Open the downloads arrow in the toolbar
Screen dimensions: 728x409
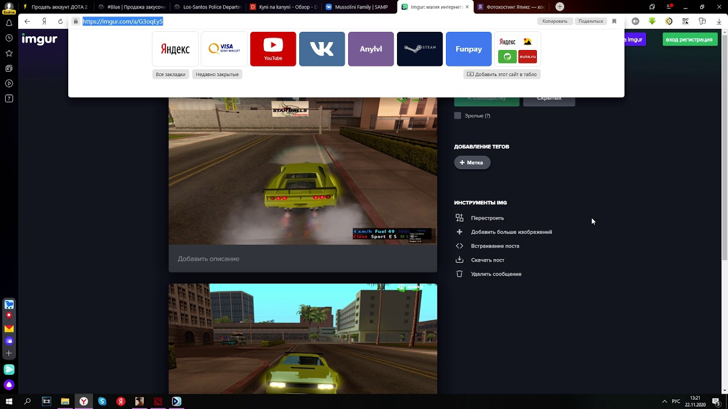tap(719, 22)
